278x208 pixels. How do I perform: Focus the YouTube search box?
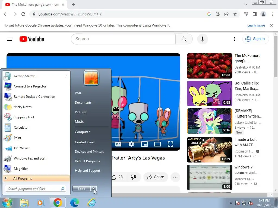point(123,39)
